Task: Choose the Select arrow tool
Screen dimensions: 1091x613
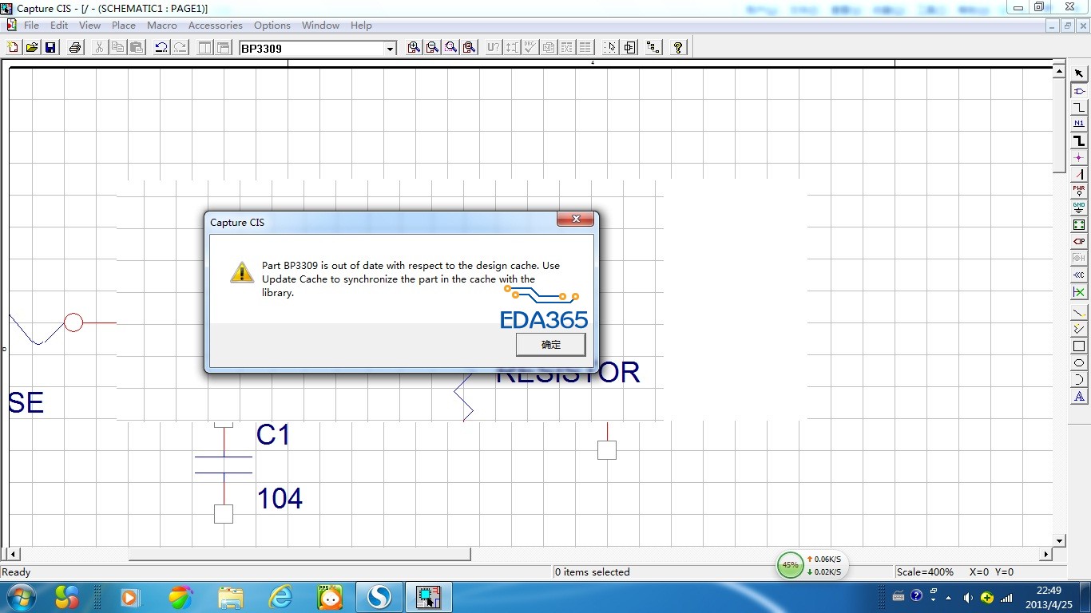Action: pyautogui.click(x=1079, y=73)
